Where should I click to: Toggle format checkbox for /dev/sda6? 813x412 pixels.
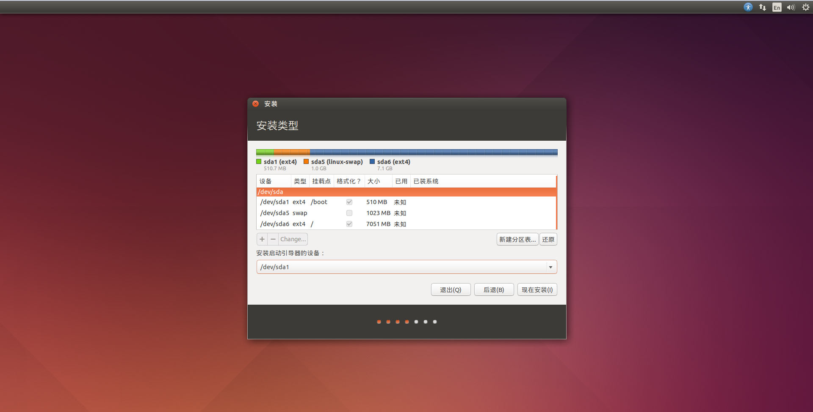[349, 224]
